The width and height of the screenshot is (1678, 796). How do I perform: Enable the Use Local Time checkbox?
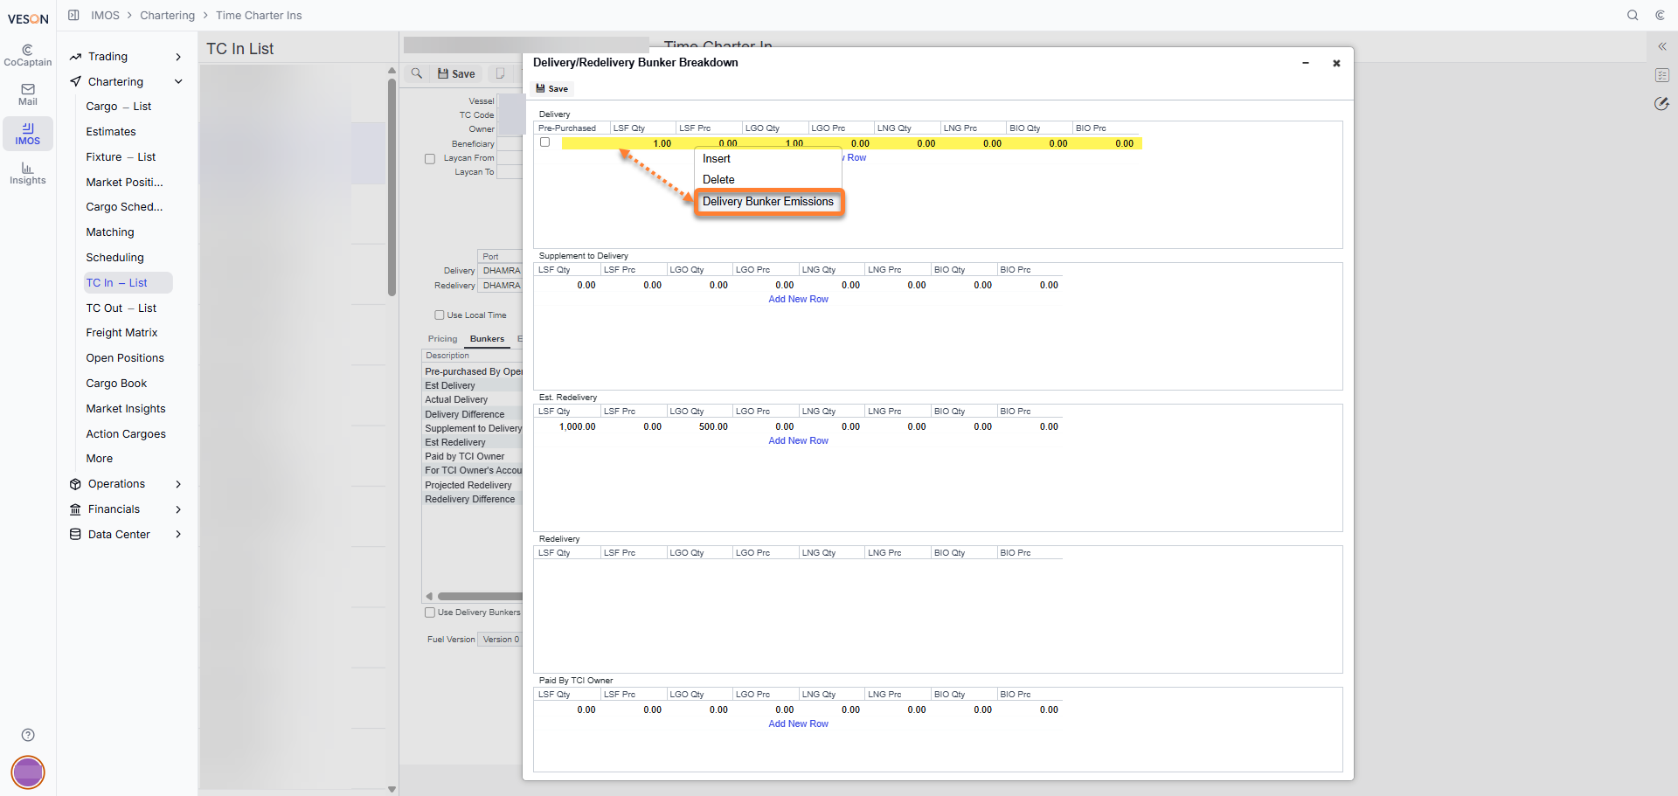click(x=440, y=315)
